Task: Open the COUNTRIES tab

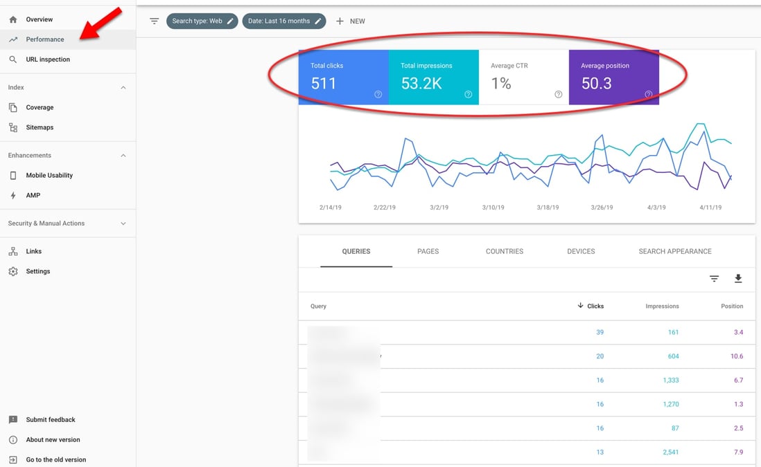Action: (x=504, y=251)
